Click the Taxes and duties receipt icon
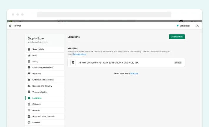The image size is (209, 127). (29, 92)
